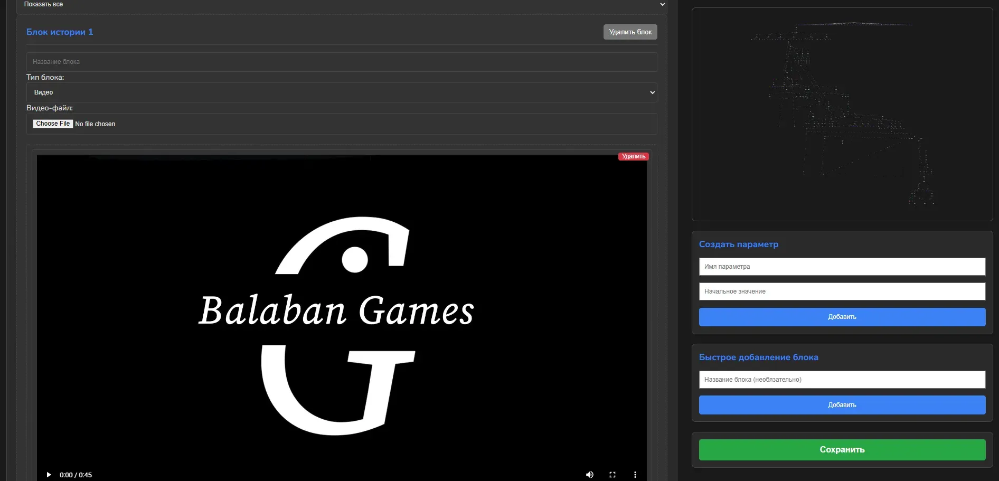Click the Название блока (необязательно) field

pyautogui.click(x=842, y=380)
